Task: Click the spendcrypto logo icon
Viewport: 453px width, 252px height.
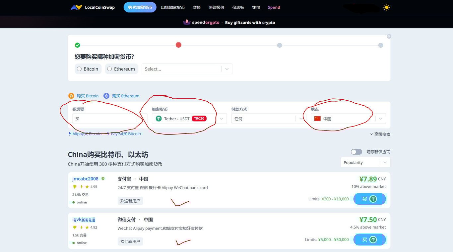Action: point(187,22)
